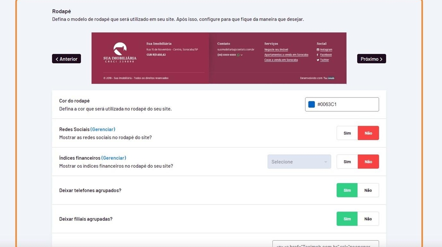Click the house logo in footer preview

[x=120, y=49]
